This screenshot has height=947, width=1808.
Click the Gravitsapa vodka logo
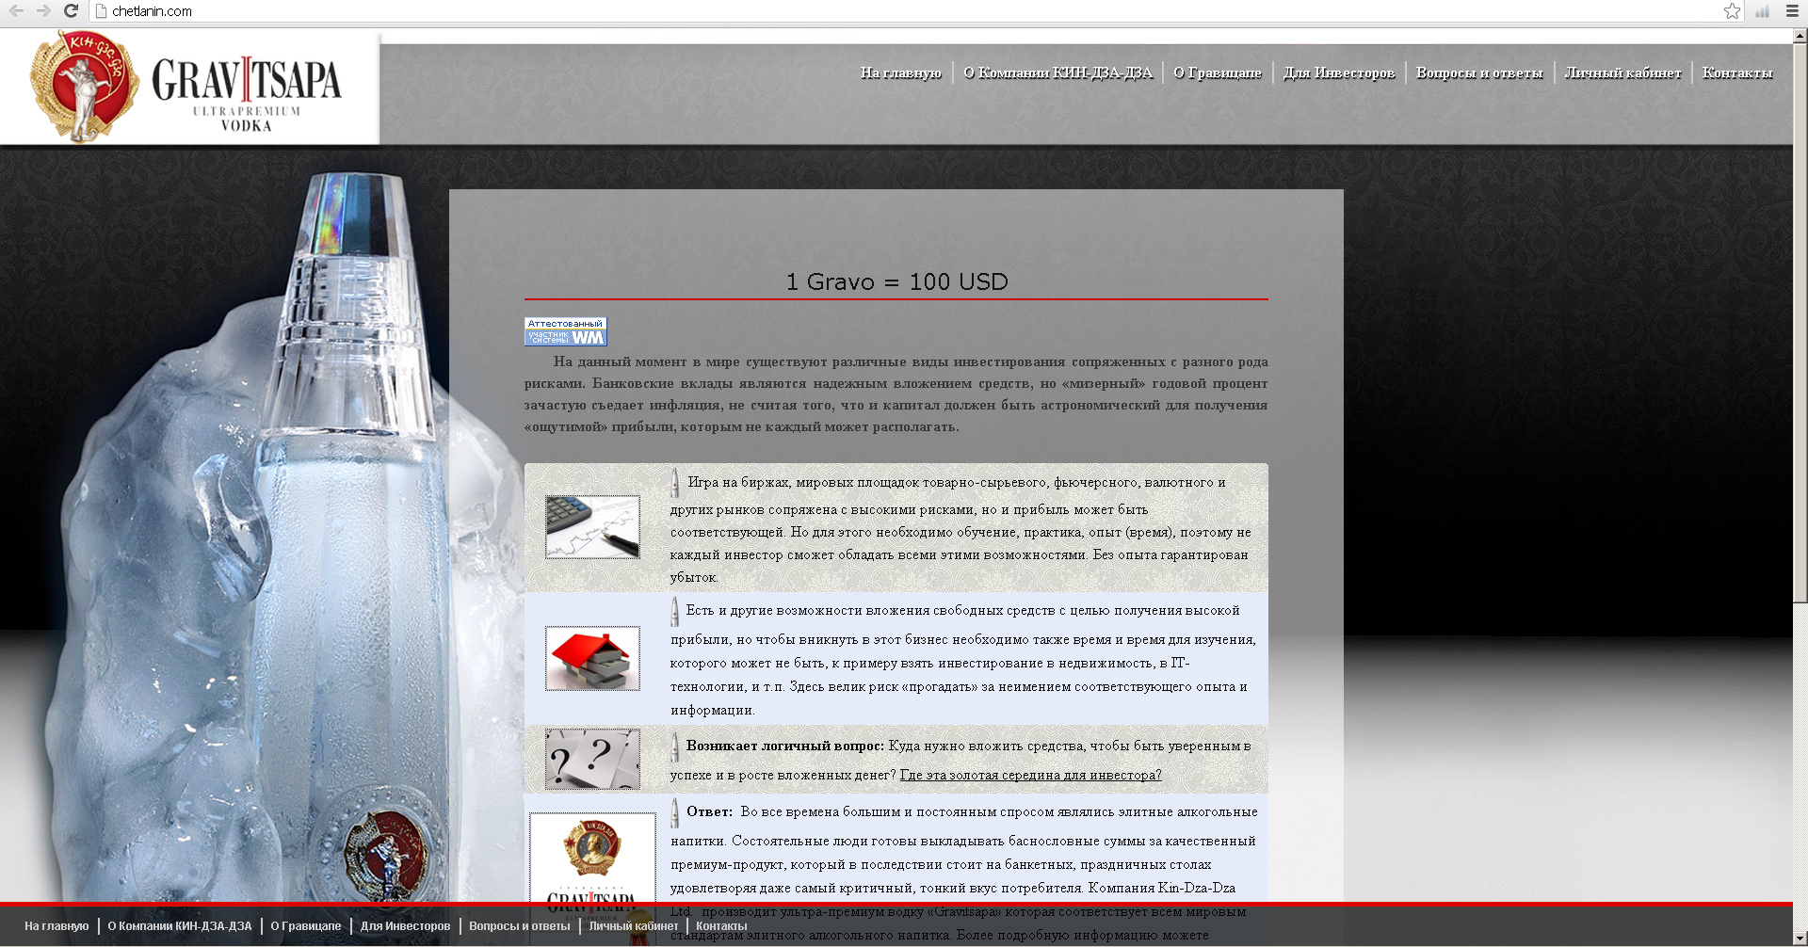189,87
